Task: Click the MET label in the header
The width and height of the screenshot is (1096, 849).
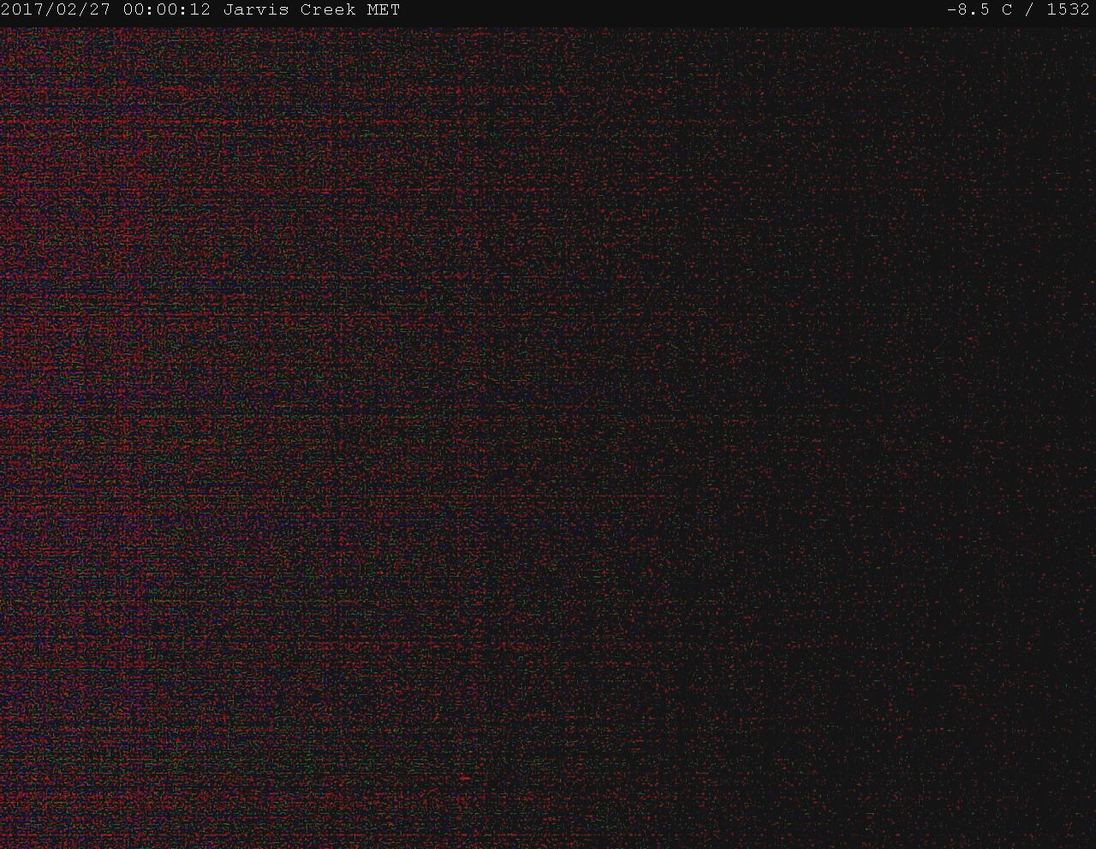Action: tap(383, 10)
